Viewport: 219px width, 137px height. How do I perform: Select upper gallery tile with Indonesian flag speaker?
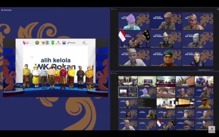point(134,39)
